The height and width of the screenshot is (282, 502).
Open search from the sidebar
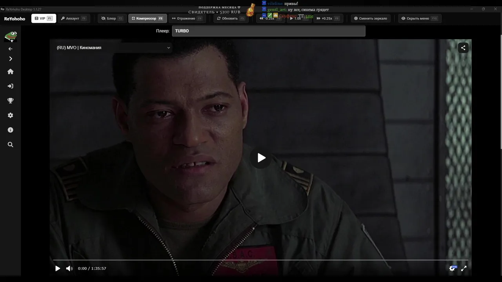click(x=11, y=145)
